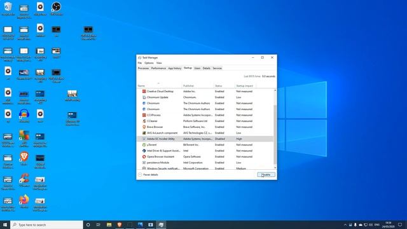Sort by the Startup impact column header
Viewport: 407px width, 229px height.
pos(245,86)
